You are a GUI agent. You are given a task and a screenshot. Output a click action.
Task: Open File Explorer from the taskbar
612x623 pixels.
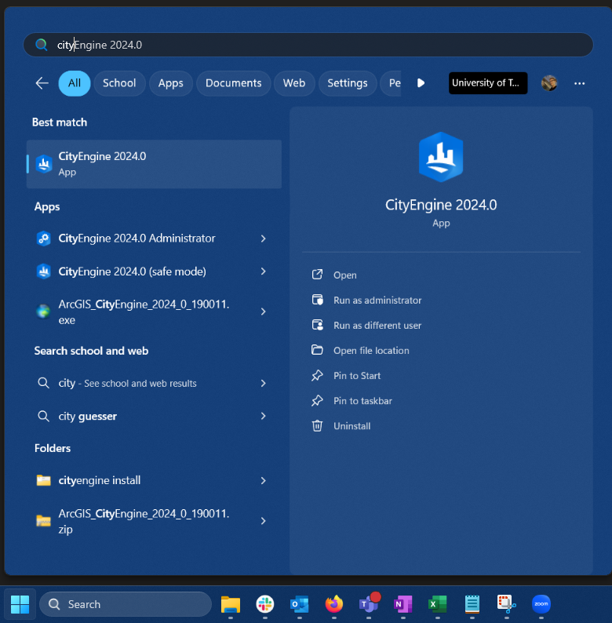(x=231, y=604)
